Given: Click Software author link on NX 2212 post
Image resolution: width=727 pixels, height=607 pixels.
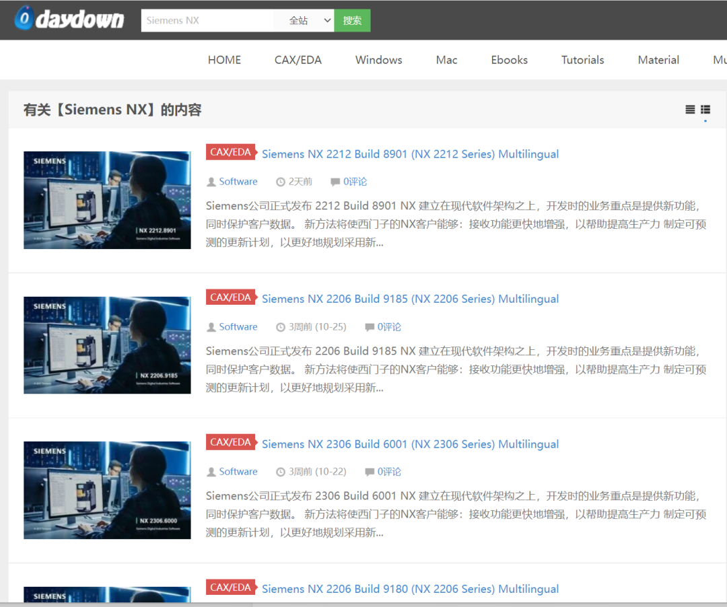Looking at the screenshot, I should pos(238,182).
